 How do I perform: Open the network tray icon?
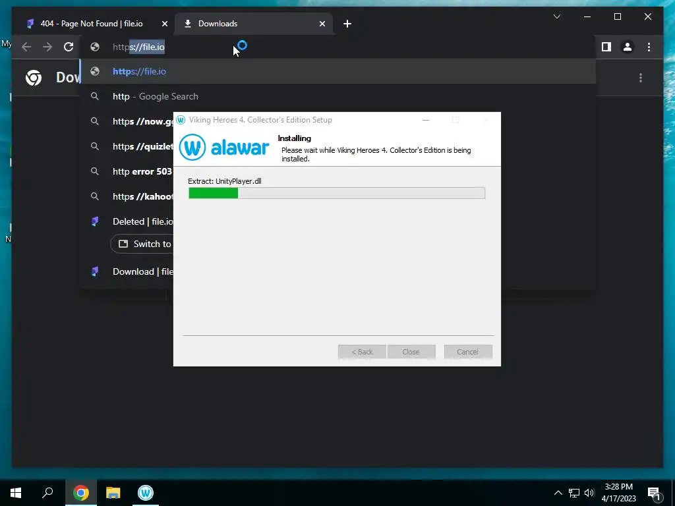(574, 493)
